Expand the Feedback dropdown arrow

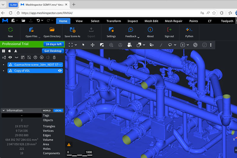(138, 37)
